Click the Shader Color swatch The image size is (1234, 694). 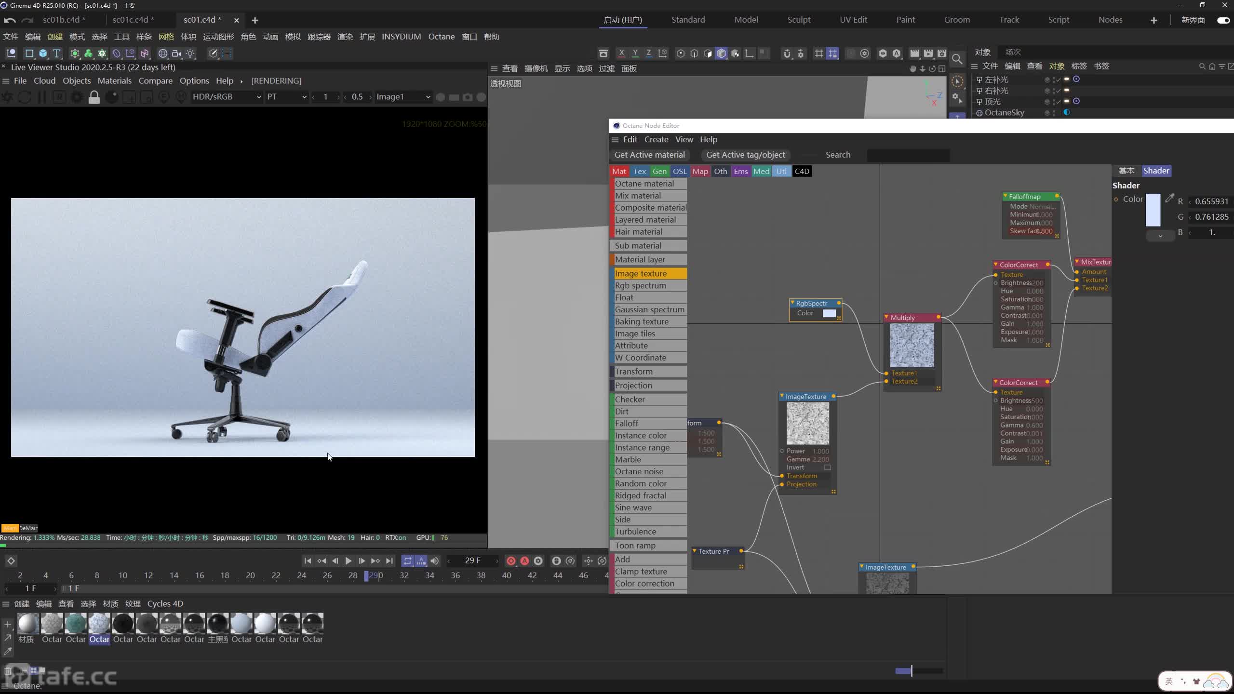(1153, 210)
